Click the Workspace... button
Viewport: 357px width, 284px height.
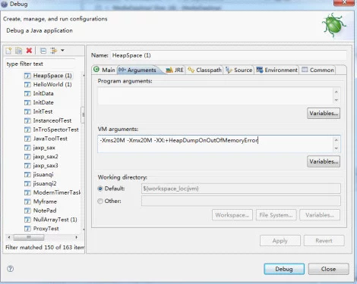[x=232, y=215]
